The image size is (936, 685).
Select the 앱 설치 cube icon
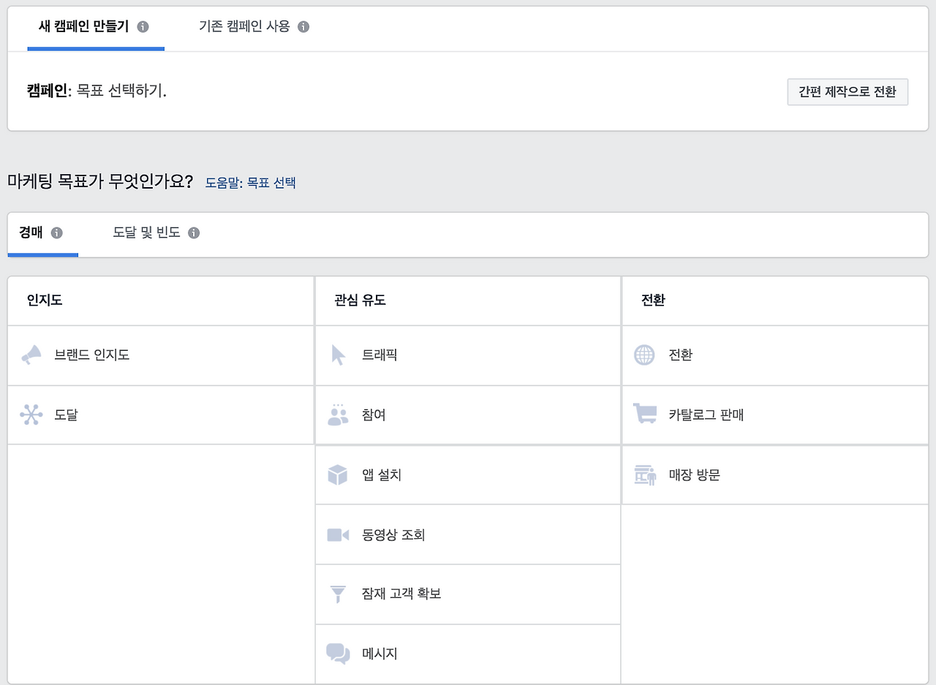pyautogui.click(x=338, y=474)
